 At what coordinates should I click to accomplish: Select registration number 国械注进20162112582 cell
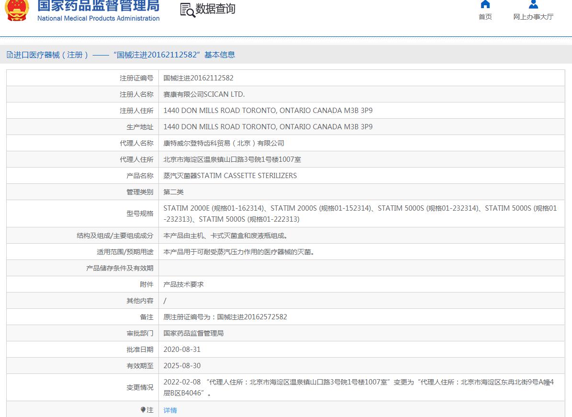point(198,78)
